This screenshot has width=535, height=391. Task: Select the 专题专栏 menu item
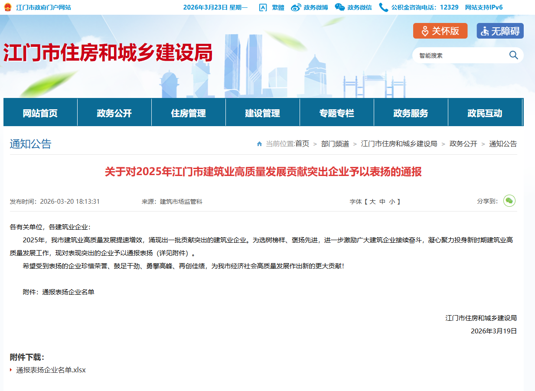(x=337, y=113)
